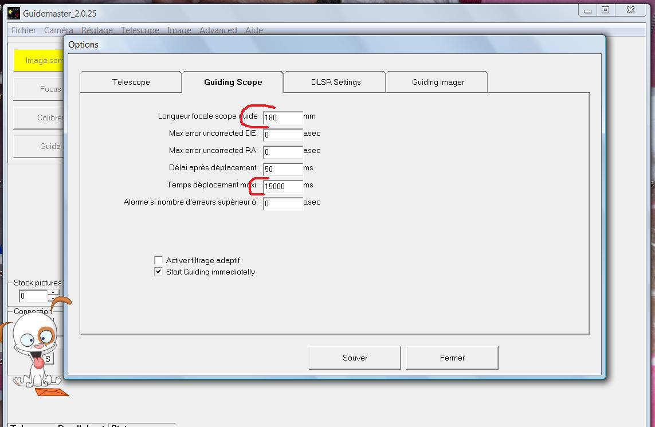This screenshot has width=655, height=427.
Task: Uncheck Start Guiding immediatelly checkbox
Action: 158,272
